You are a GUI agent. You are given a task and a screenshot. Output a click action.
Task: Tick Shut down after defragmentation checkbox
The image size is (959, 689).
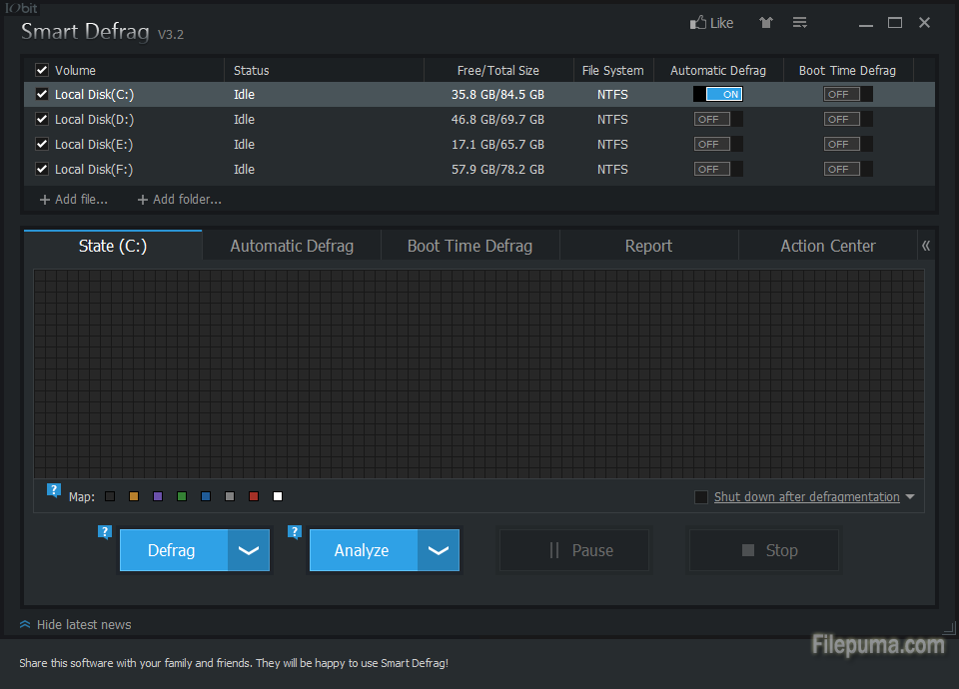click(x=701, y=497)
